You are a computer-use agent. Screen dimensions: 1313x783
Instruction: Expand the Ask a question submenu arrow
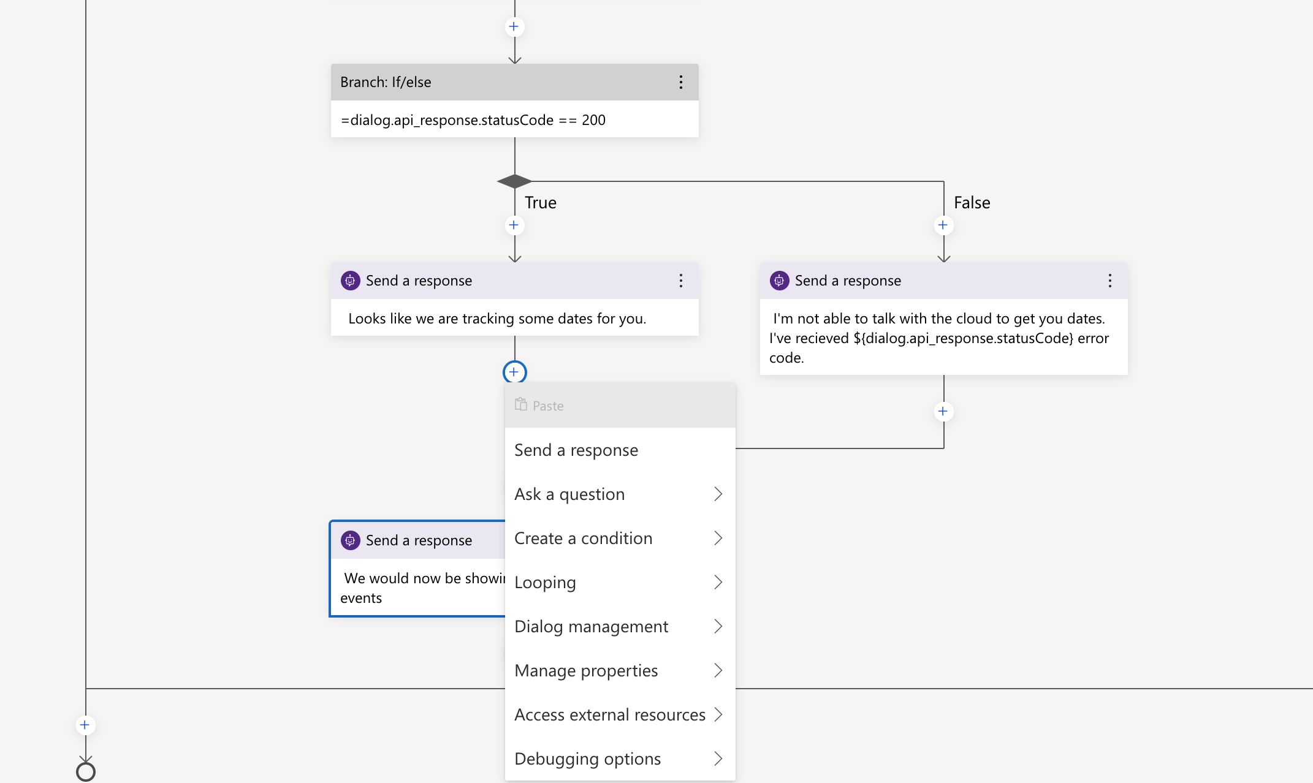(x=718, y=494)
